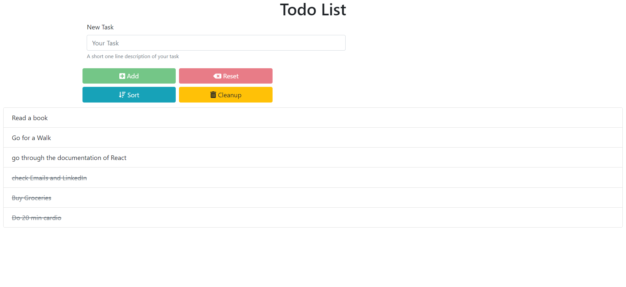This screenshot has height=287, width=626.
Task: Cleanup completed tasks with yellow button
Action: pos(226,95)
